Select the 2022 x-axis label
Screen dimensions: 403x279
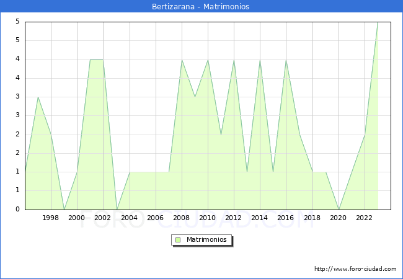click(364, 218)
